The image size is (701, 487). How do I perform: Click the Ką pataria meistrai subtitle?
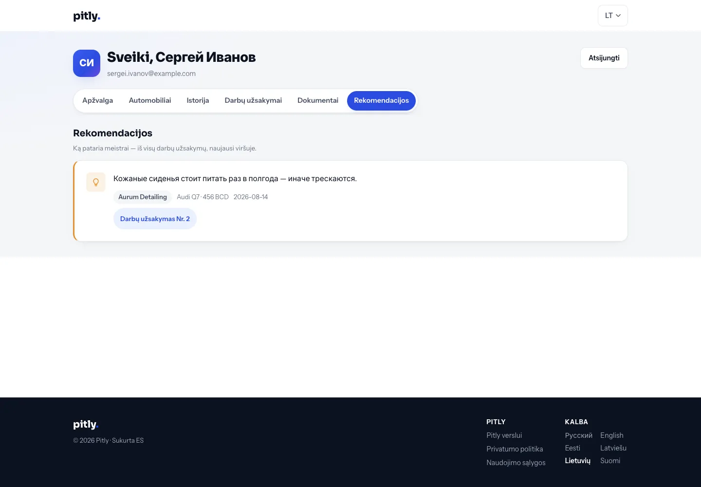pos(165,148)
